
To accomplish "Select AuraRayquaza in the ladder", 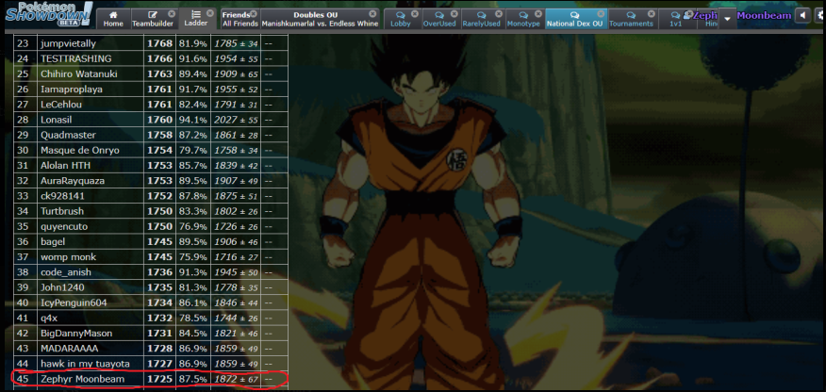I will coord(73,181).
